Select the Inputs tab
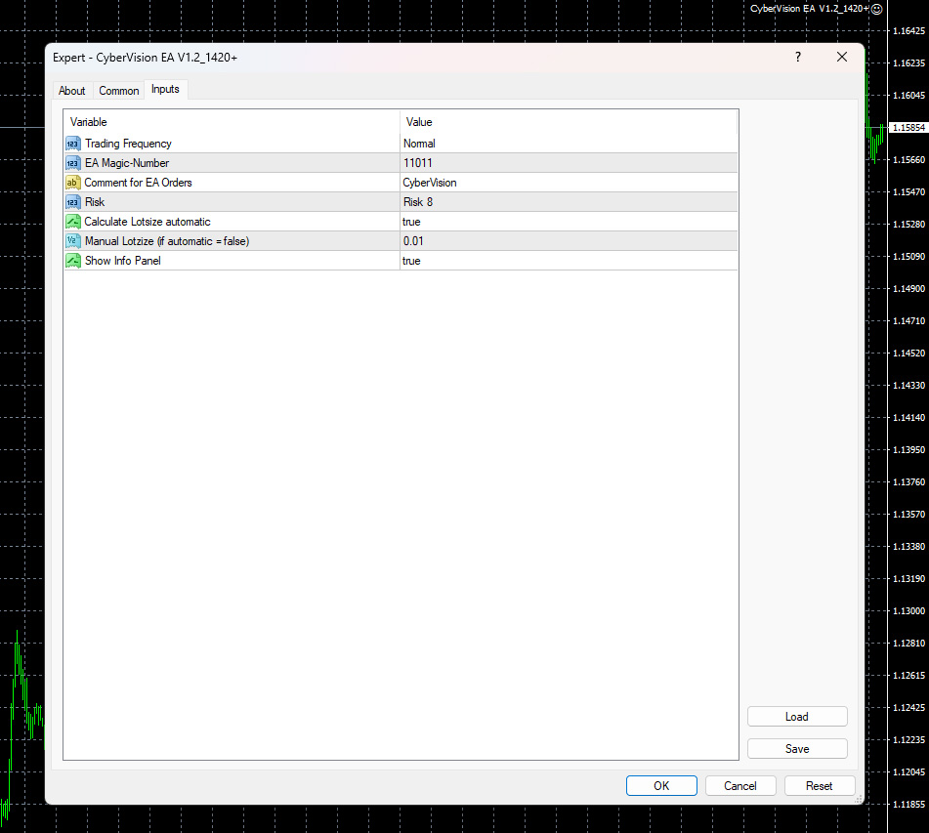This screenshot has width=929, height=833. (x=165, y=89)
